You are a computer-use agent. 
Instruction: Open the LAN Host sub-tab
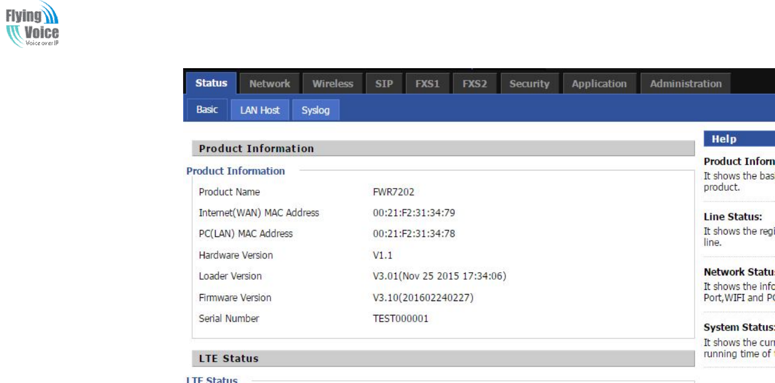tap(260, 110)
